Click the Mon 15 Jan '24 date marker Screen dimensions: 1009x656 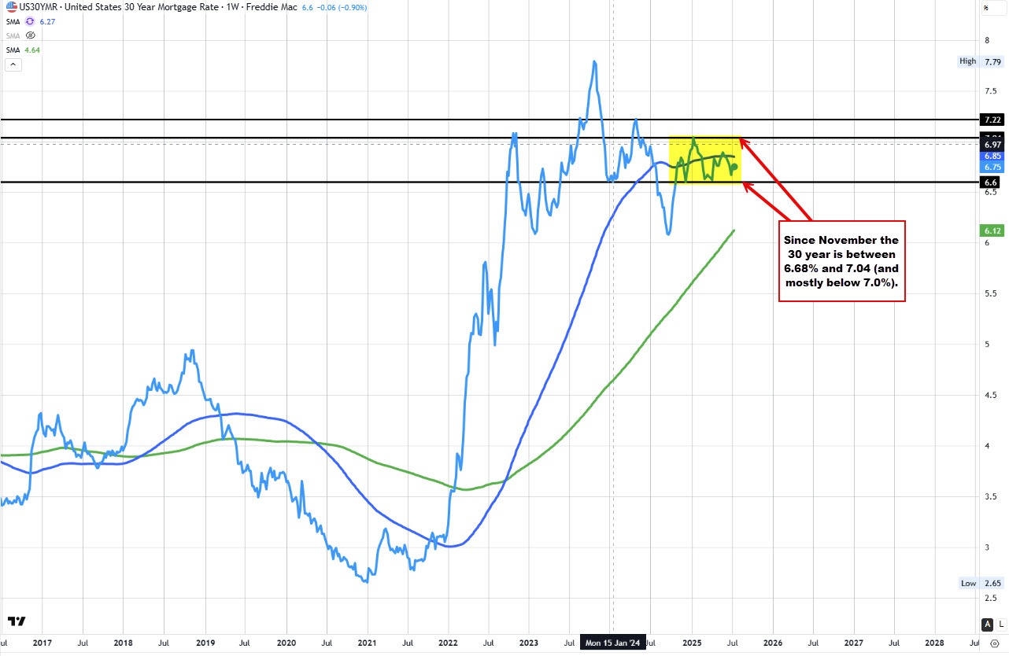coord(613,643)
